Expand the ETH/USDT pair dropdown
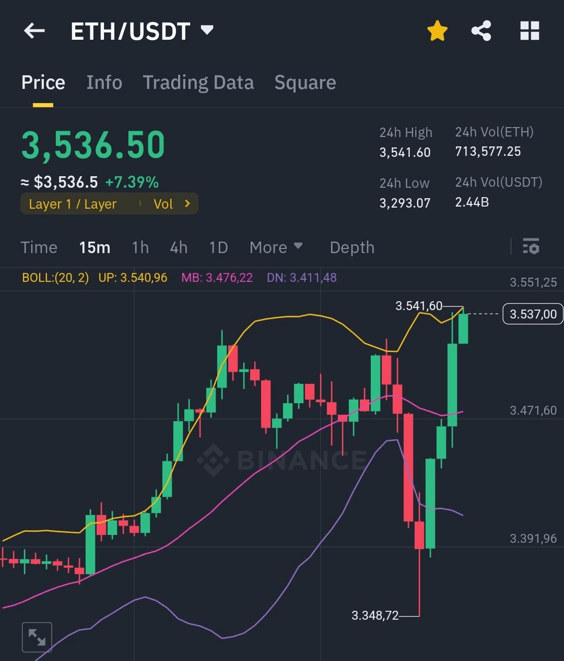 coord(207,30)
